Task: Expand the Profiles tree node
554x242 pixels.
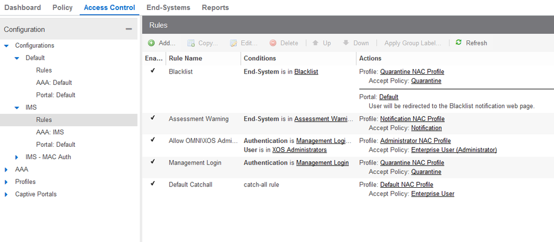Action: 7,182
